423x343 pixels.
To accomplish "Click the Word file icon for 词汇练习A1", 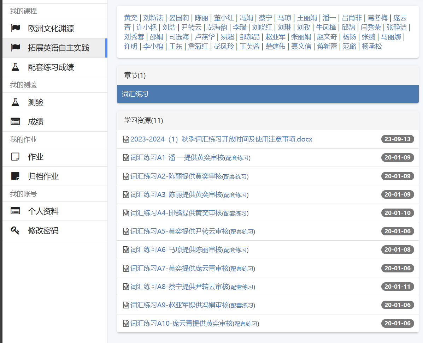I will coord(126,158).
